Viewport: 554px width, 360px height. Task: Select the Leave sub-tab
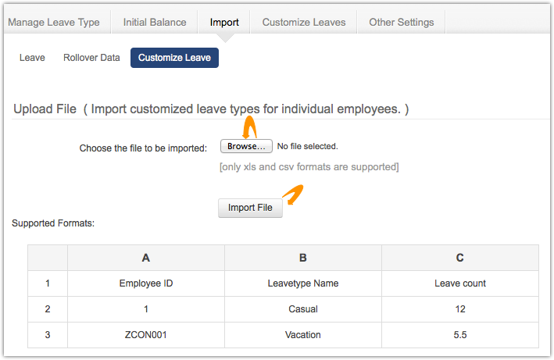point(32,58)
